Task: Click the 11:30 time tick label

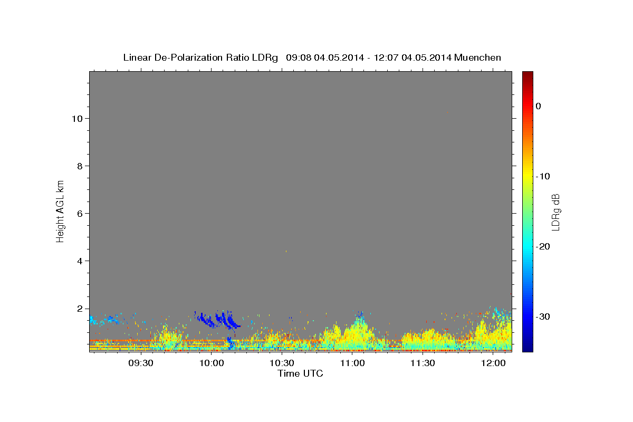Action: tap(423, 363)
